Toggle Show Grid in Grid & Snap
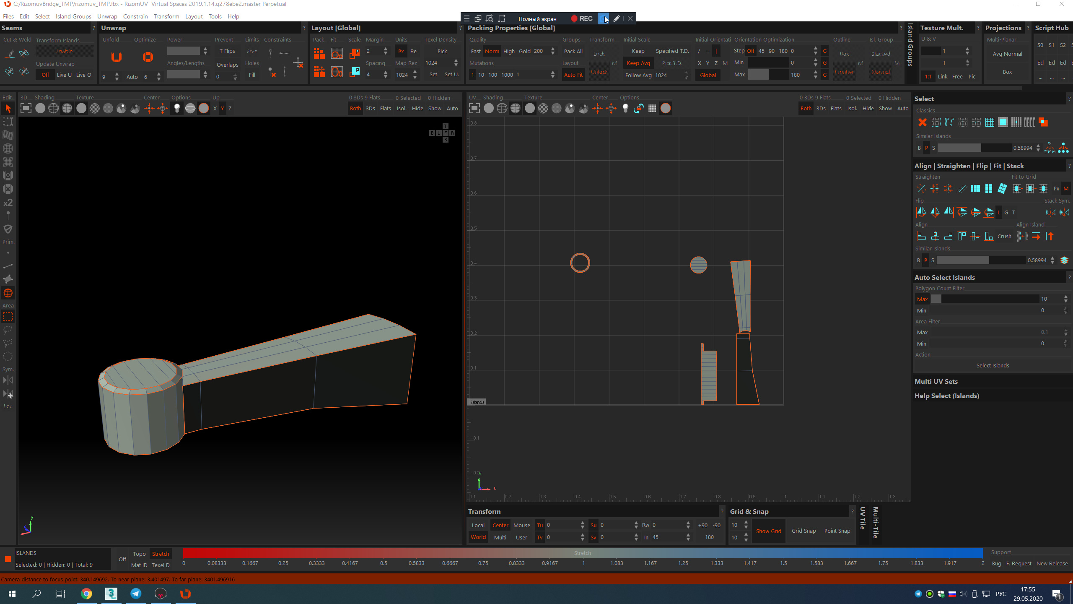The height and width of the screenshot is (604, 1073). click(768, 531)
